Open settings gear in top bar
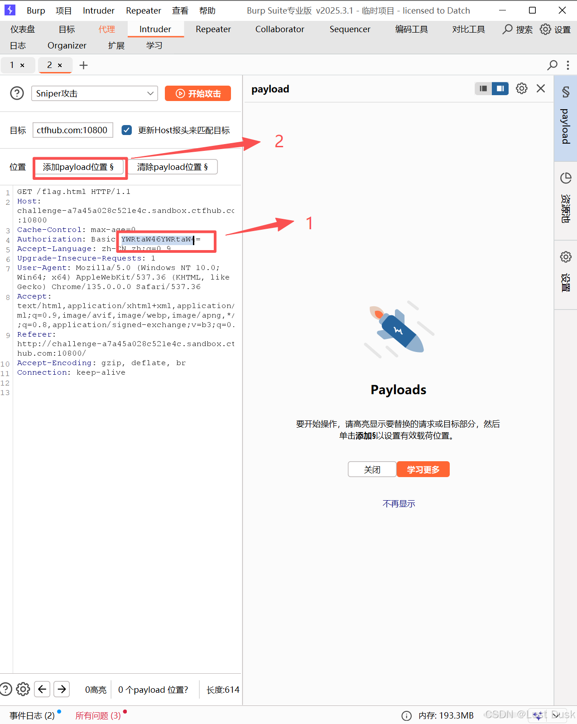This screenshot has height=724, width=577. click(545, 29)
